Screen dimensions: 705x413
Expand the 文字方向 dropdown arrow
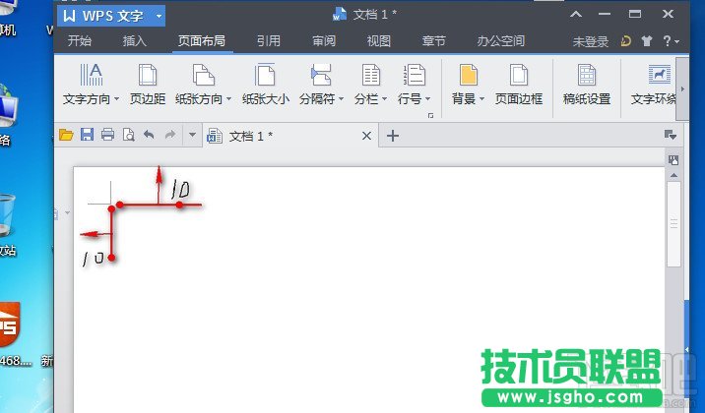click(x=116, y=98)
